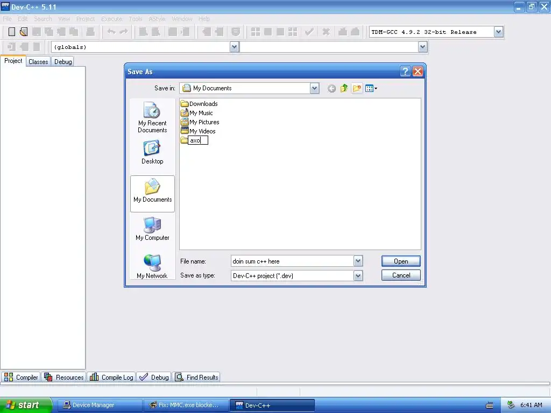Click the Undo arrow toolbar icon

111,32
